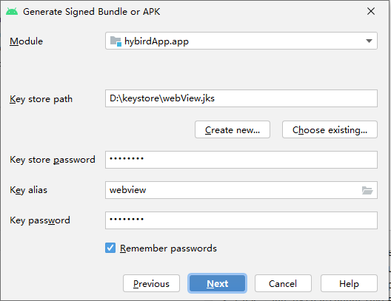
Task: Cancel the signing dialog
Action: click(x=283, y=283)
